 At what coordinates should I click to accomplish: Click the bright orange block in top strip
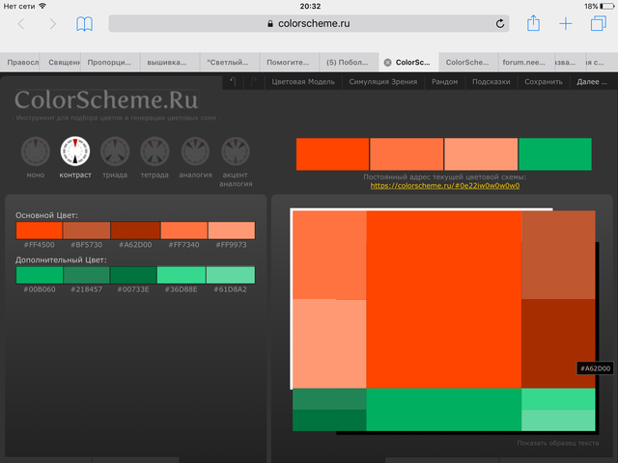coord(332,154)
